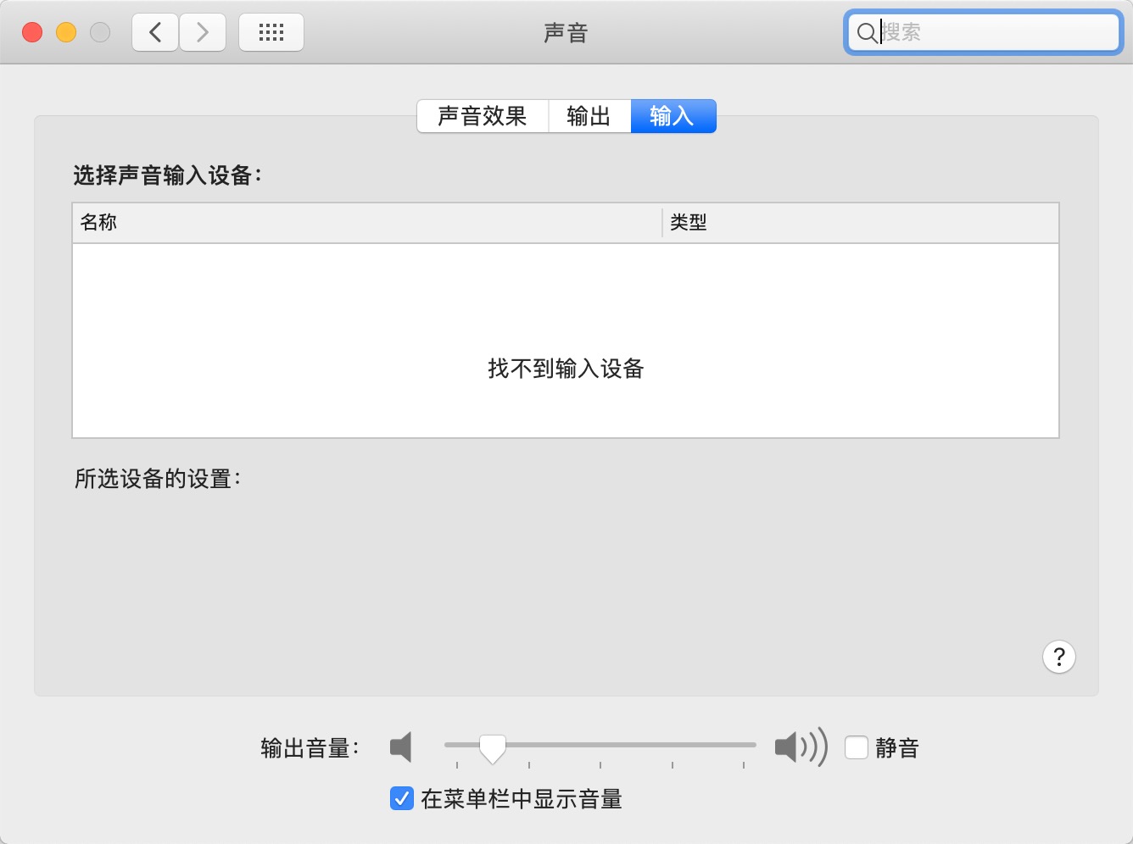Screen dimensions: 1133x844
Task: Enable the 静音 mute checkbox
Action: point(857,747)
